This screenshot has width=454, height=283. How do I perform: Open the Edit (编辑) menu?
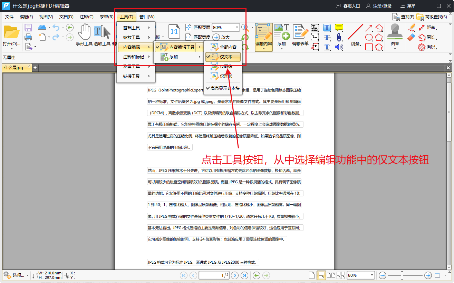[x=26, y=17]
